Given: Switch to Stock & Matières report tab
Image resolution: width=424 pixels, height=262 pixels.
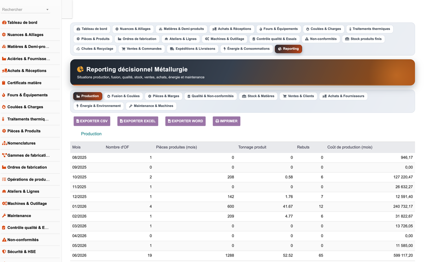Looking at the screenshot, I should [258, 96].
